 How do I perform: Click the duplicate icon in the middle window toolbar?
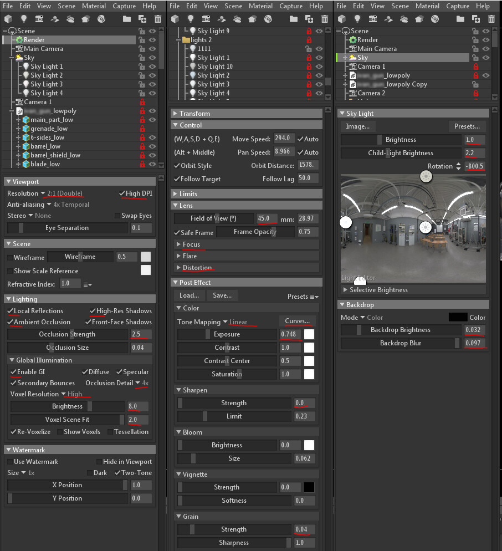(309, 19)
